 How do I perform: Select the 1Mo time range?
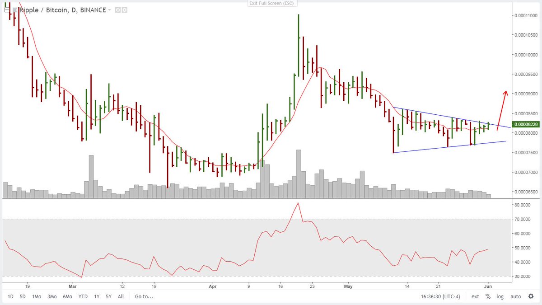pos(36,296)
